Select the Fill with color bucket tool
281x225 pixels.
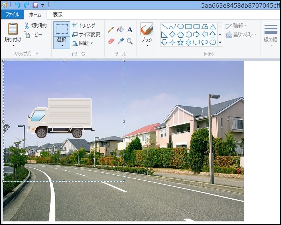(120, 29)
